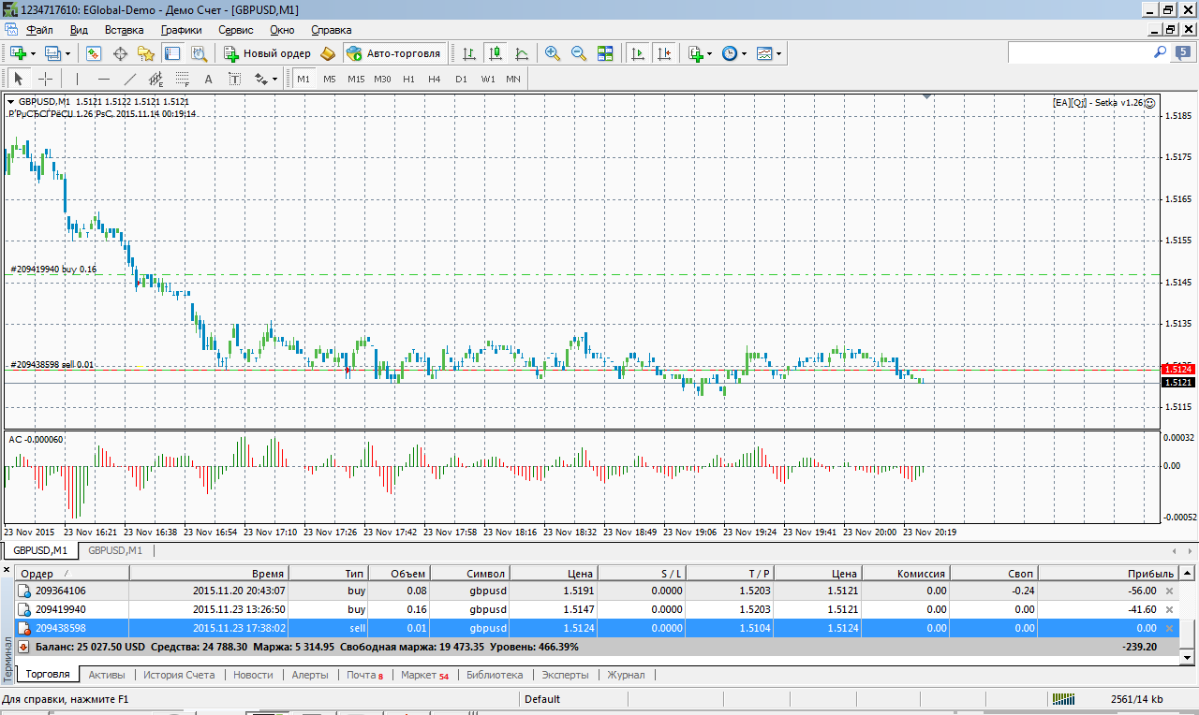Screen dimensions: 1199x715
Task: Toggle Авто-торговля auto-trading on or off
Action: (x=393, y=53)
